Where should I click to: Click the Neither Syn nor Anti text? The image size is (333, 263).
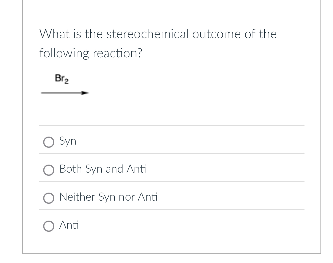pyautogui.click(x=108, y=197)
